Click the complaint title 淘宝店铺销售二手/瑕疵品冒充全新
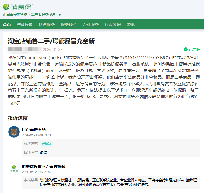204x193 pixels. point(51,41)
